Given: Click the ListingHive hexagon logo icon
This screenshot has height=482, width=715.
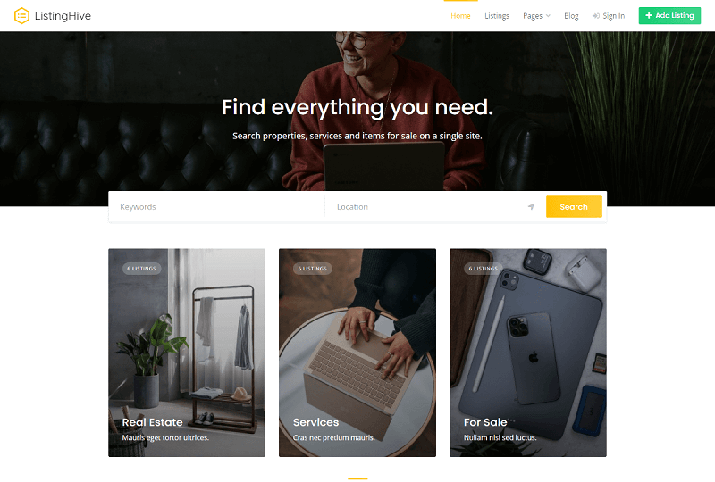Looking at the screenshot, I should click(21, 16).
